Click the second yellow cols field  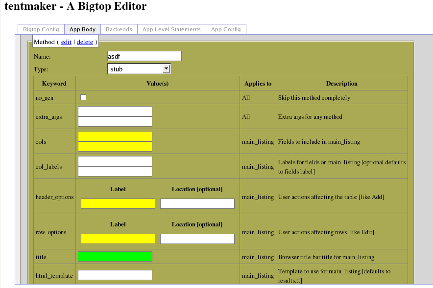click(x=115, y=146)
